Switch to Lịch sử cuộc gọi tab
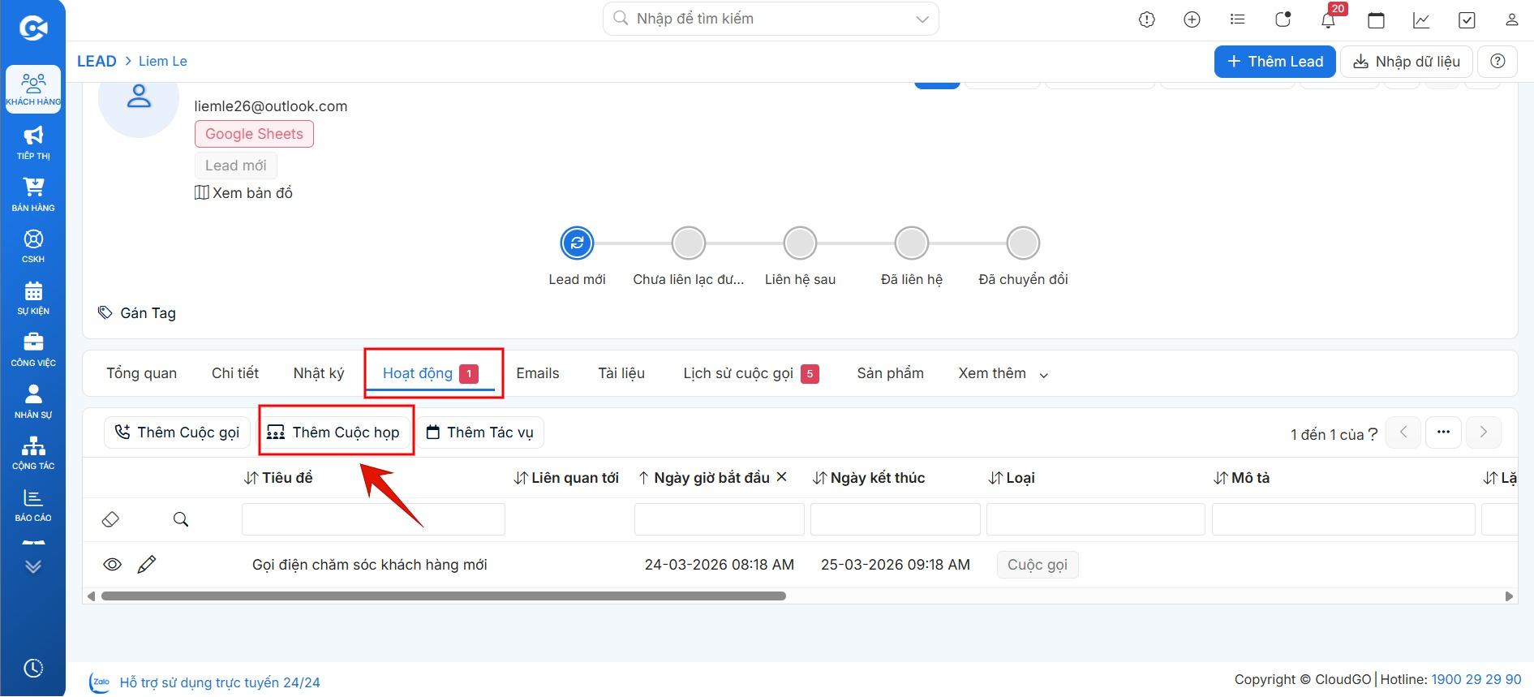The image size is (1534, 697). tap(750, 373)
